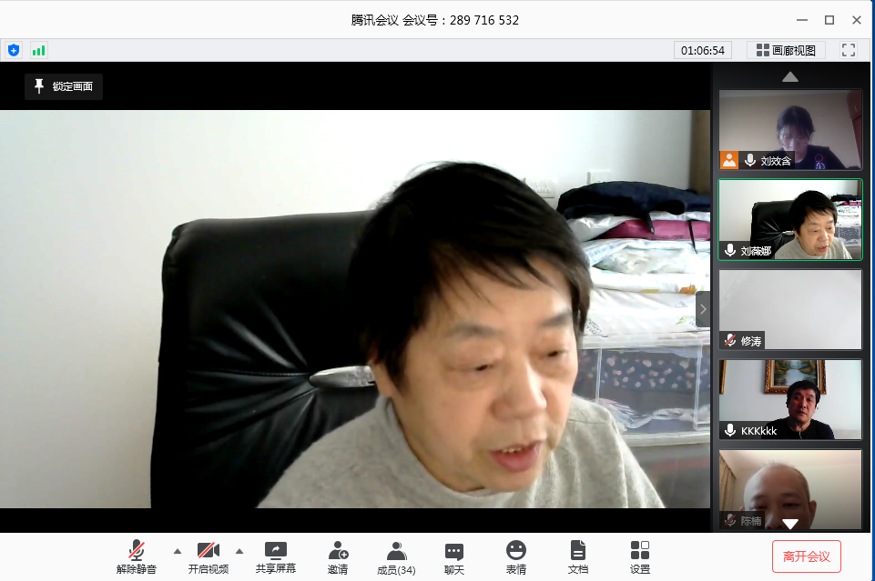Viewport: 875px width, 581px height.
Task: Open the chat (聊天) panel
Action: [453, 557]
